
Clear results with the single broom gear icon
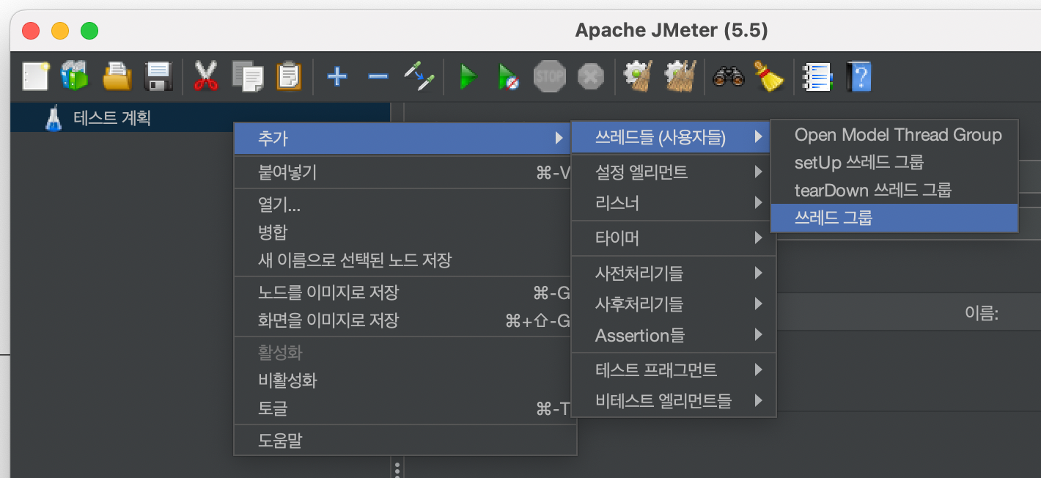(638, 76)
